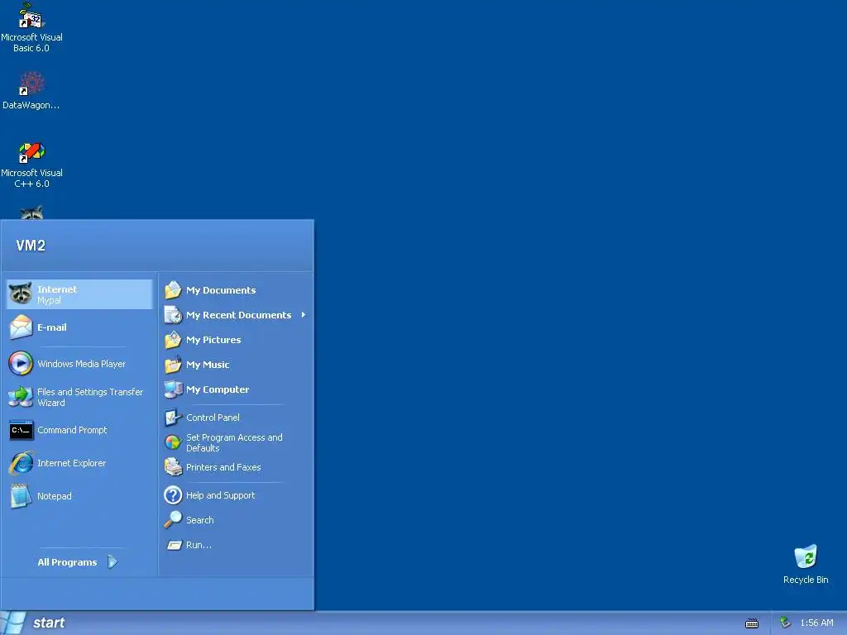Click the start button on the taskbar

[x=35, y=623]
